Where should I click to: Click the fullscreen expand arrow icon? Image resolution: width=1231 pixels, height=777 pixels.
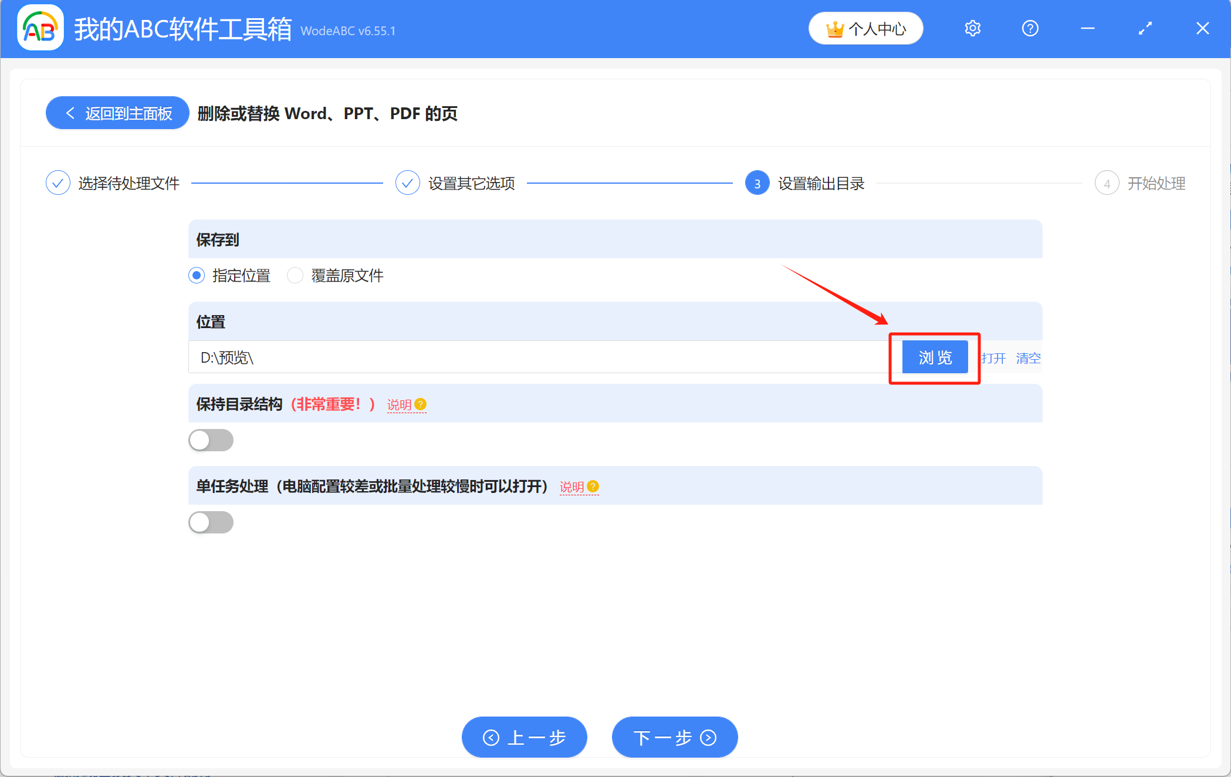tap(1144, 28)
